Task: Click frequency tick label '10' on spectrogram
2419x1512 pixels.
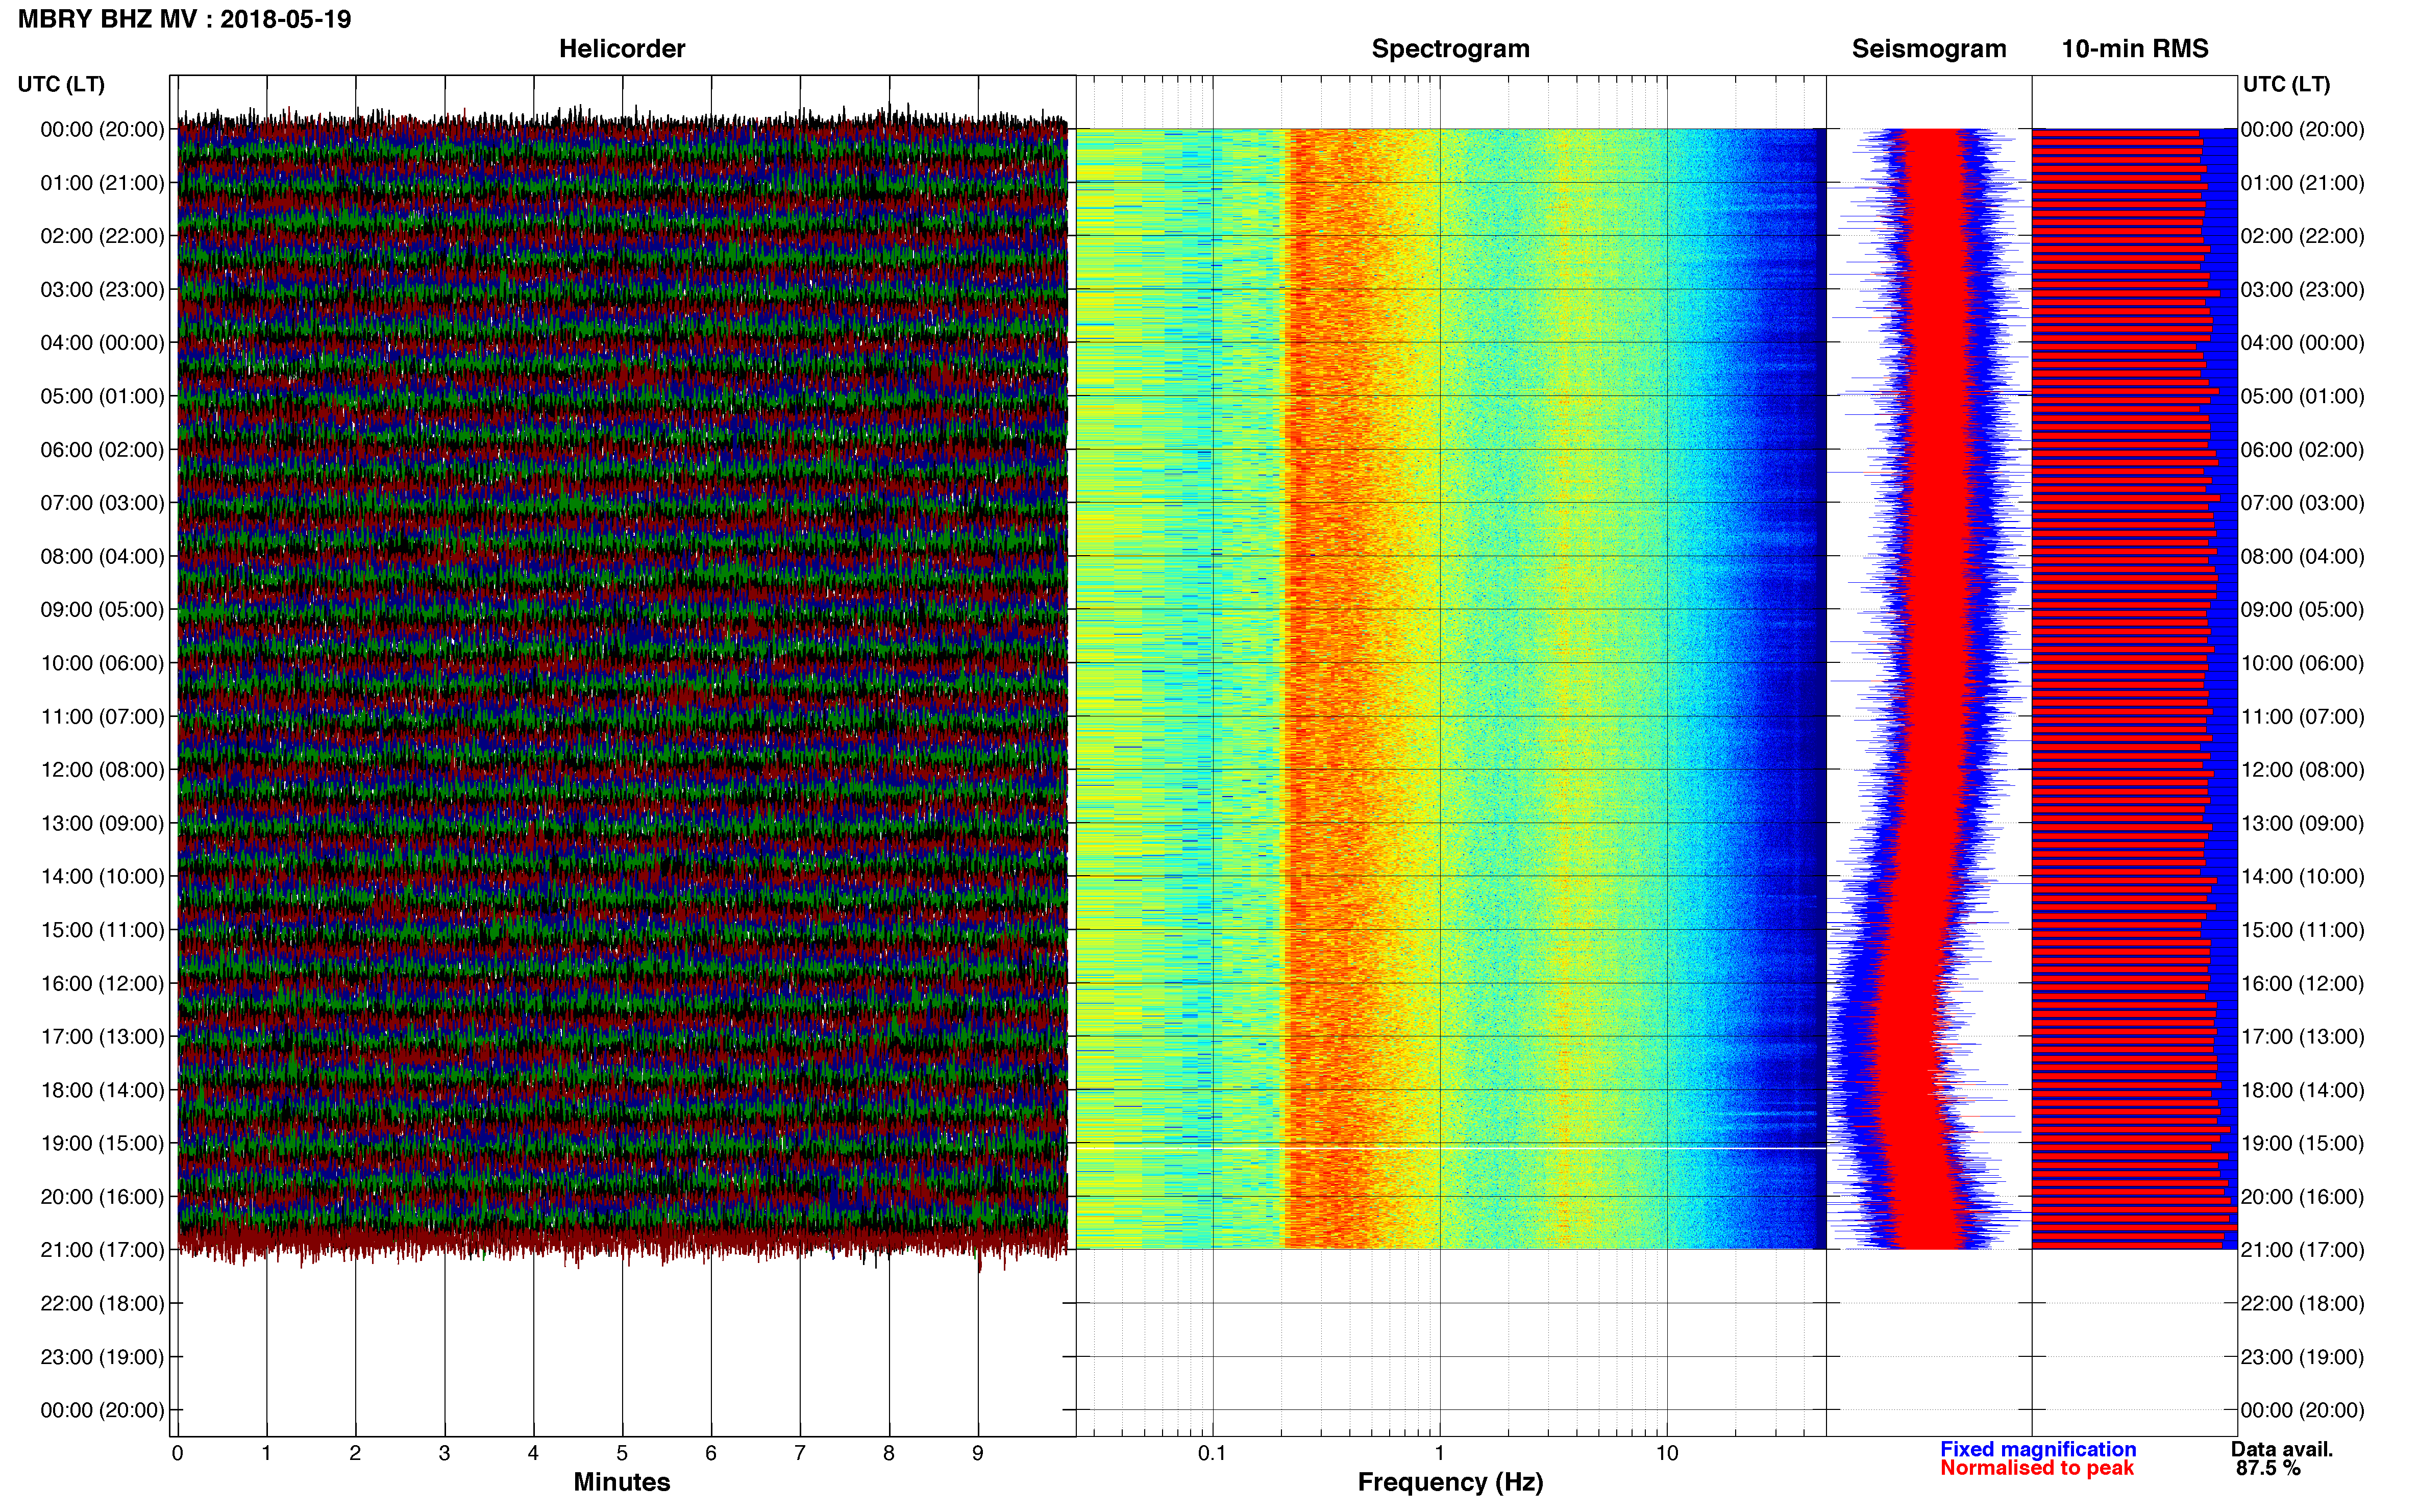Action: (1667, 1454)
